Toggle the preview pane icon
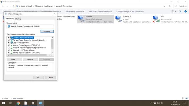The width and height of the screenshot is (189, 106). point(180,11)
